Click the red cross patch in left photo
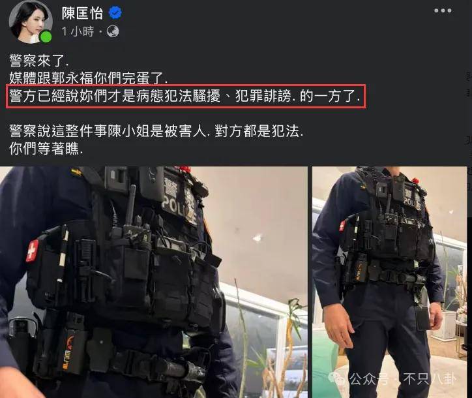Image resolution: width=472 pixels, height=398 pixels. [32, 251]
